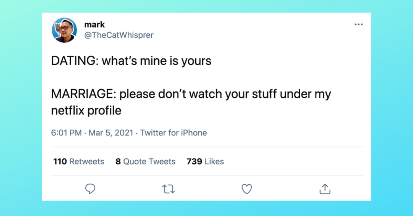Image resolution: width=413 pixels, height=216 pixels.
Task: Click Twitter for iPhone source label
Action: 173,133
